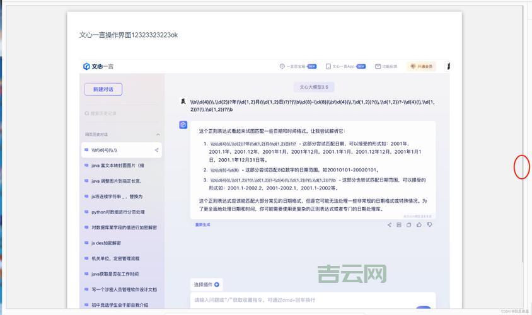Screen dimensions: 532x315
Task: Open 一言百宝箱 in the top bar
Action: [x=298, y=66]
